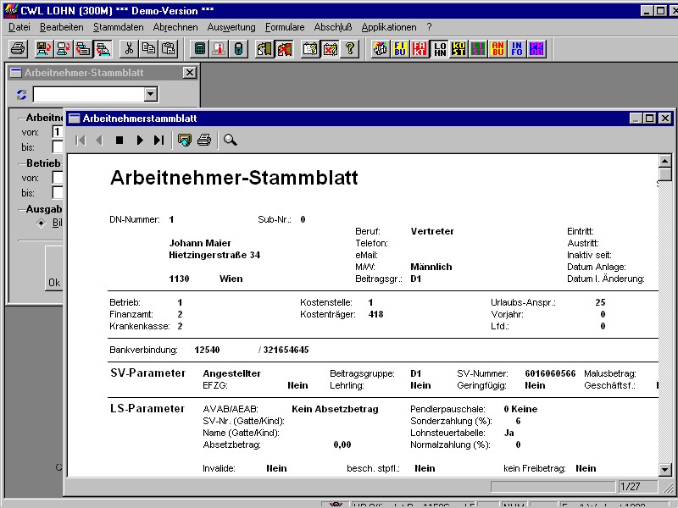This screenshot has height=508, width=678.
Task: Open the LOHN module icon
Action: tap(439, 48)
